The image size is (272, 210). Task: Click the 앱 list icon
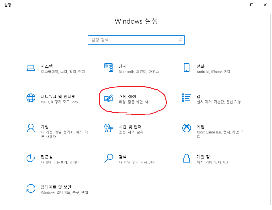(187, 98)
